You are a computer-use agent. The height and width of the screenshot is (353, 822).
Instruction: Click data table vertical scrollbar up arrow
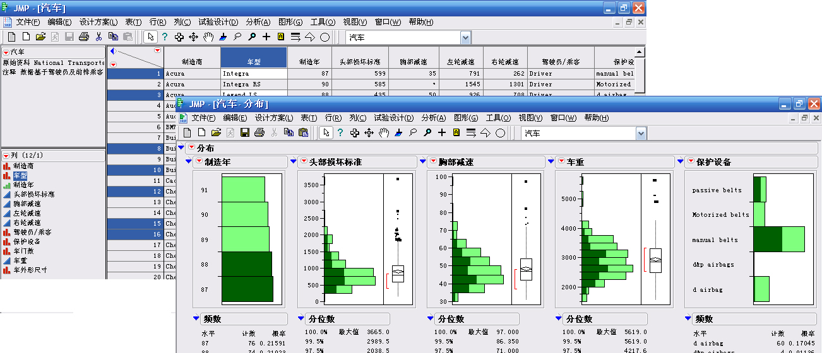click(640, 52)
